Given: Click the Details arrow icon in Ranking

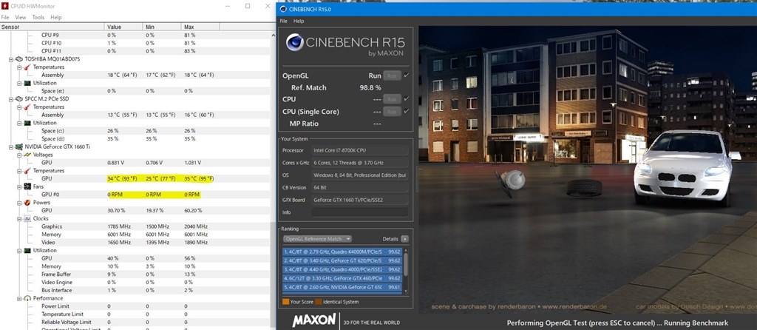Looking at the screenshot, I should [404, 239].
